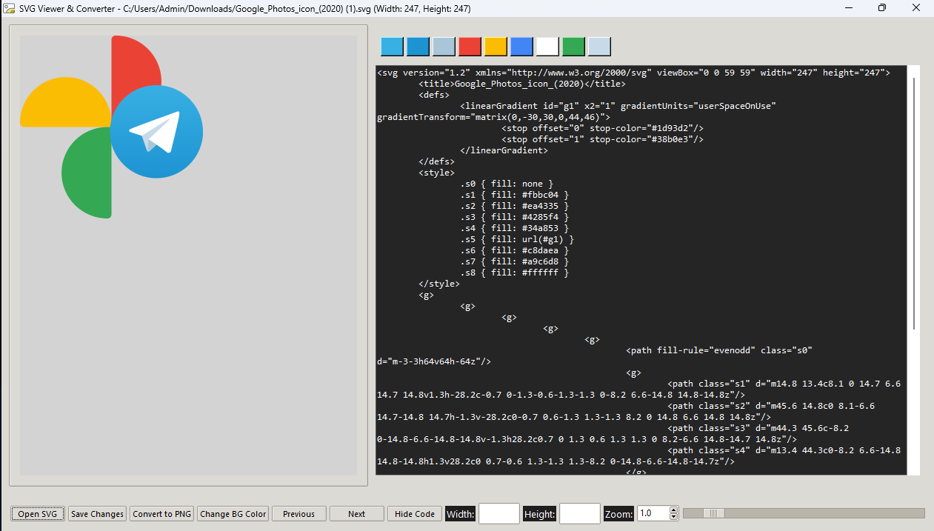934x531 pixels.
Task: Pick the light sky-blue swatch starting the palette
Action: (x=392, y=47)
